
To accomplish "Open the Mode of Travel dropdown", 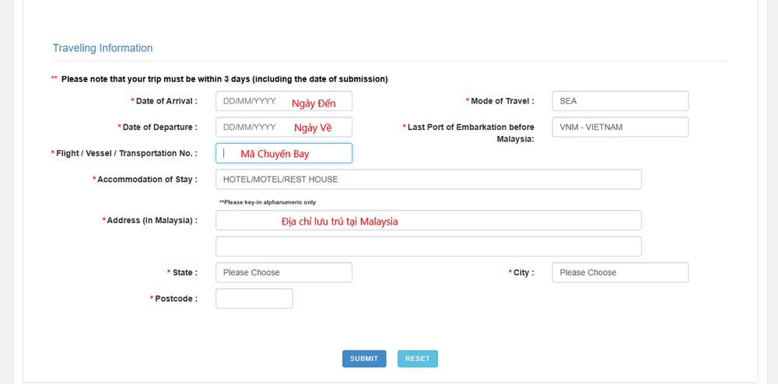I will click(620, 101).
